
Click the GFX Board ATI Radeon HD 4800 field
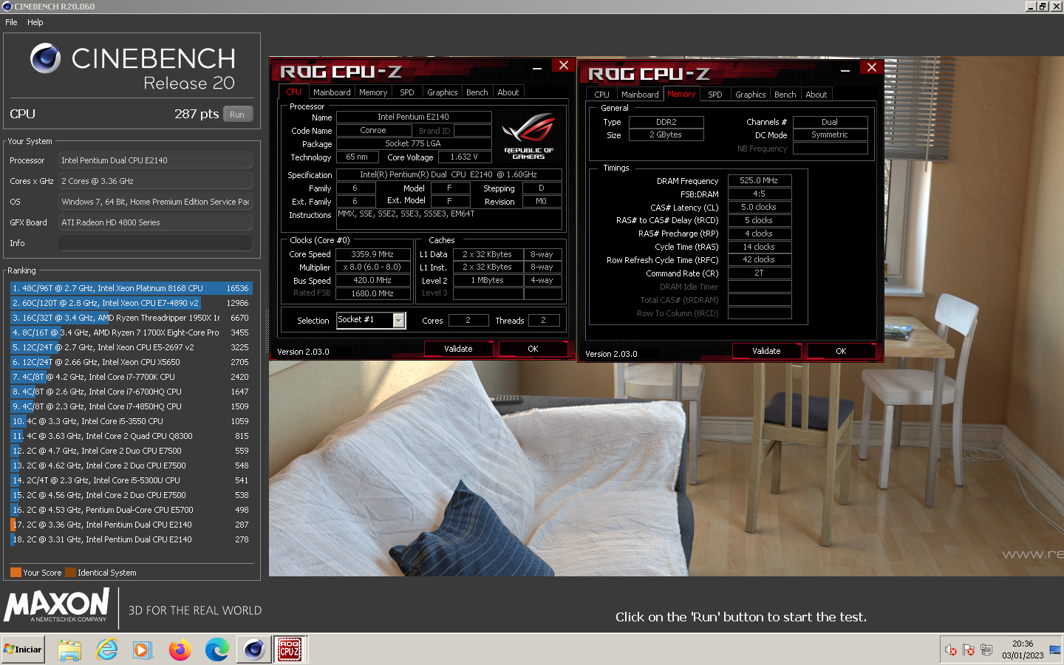[x=155, y=222]
